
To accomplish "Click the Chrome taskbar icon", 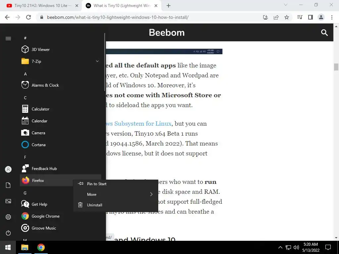I will tap(41, 247).
